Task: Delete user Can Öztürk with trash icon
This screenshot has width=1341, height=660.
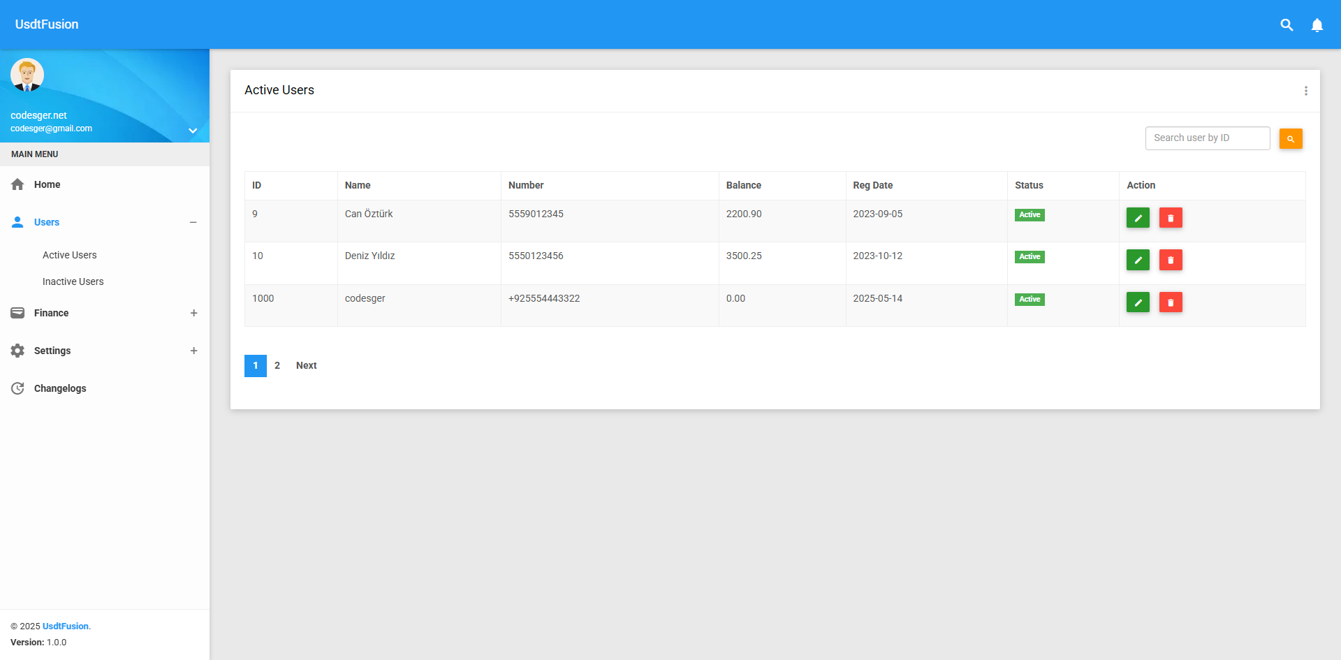Action: (x=1171, y=218)
